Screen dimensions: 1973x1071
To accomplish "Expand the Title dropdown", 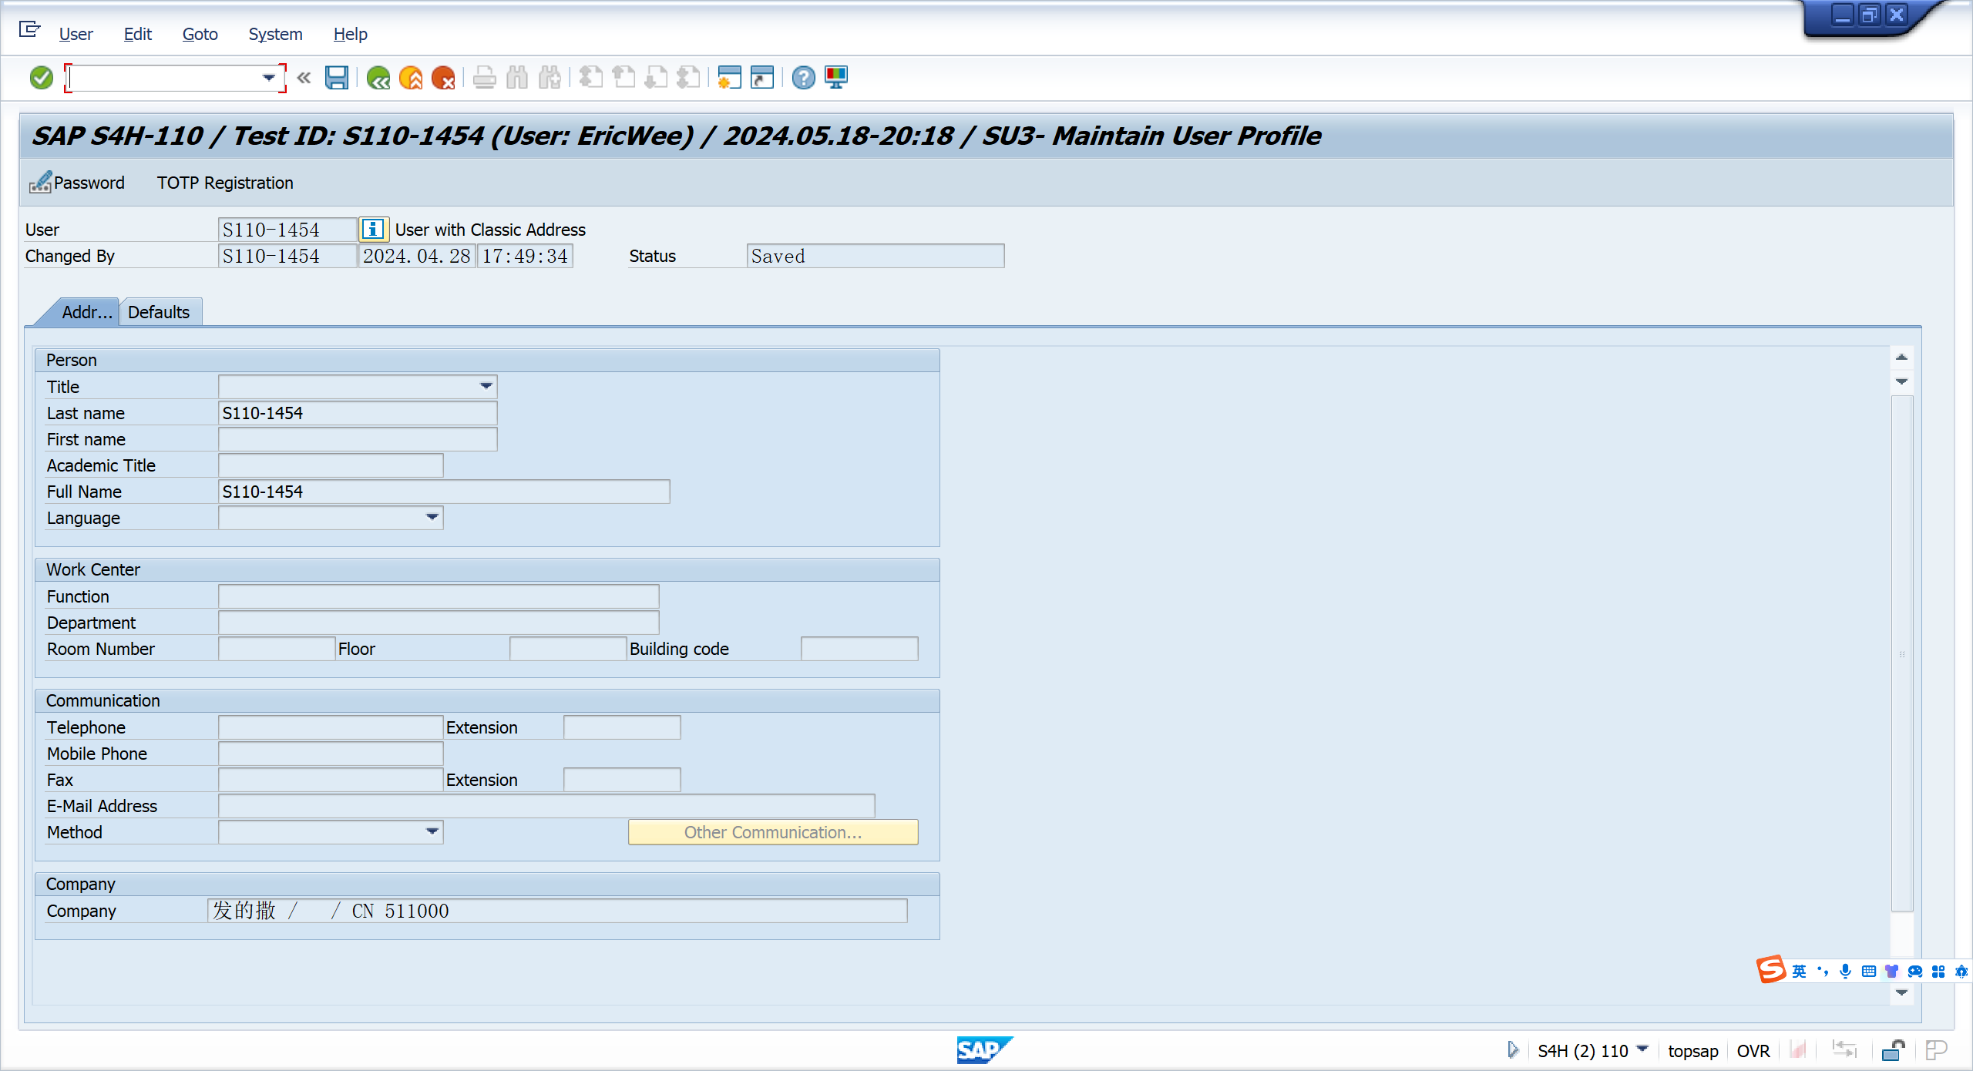I will point(486,386).
